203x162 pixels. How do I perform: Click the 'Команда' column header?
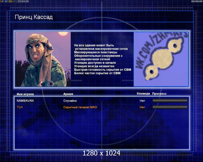pos(143,93)
